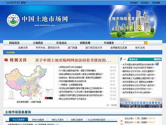Viewport: 166px width, 125px height.
Task: Click the 特别关注 red heading
Action: click(x=18, y=60)
